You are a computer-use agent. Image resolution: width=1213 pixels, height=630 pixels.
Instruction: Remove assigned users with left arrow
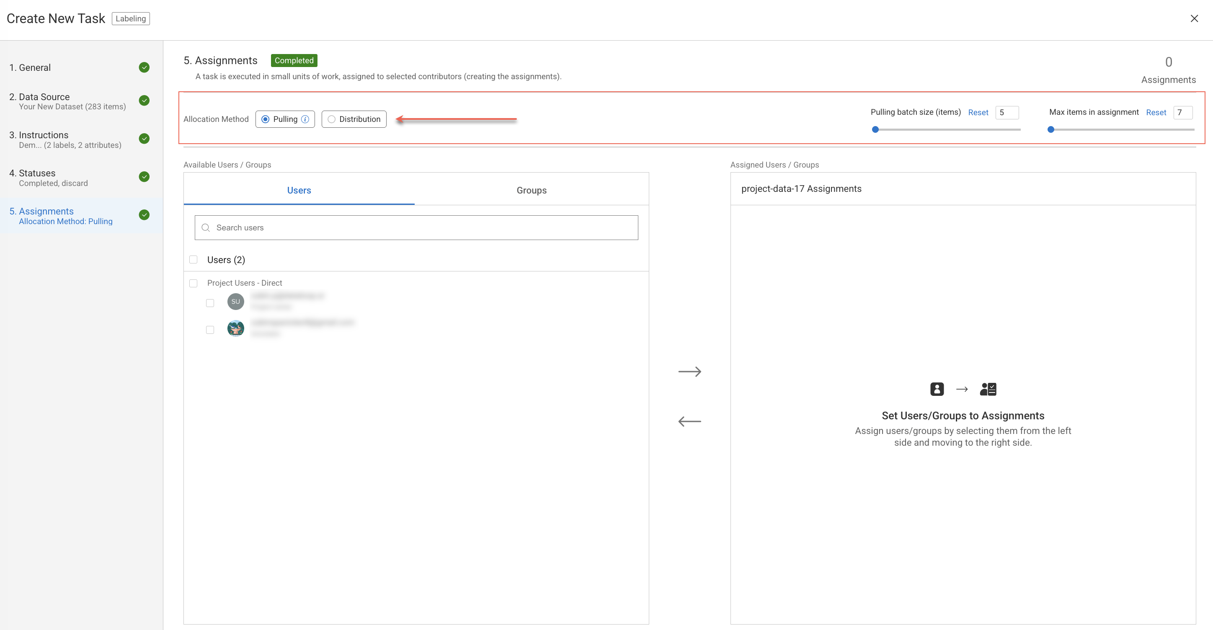(x=689, y=421)
